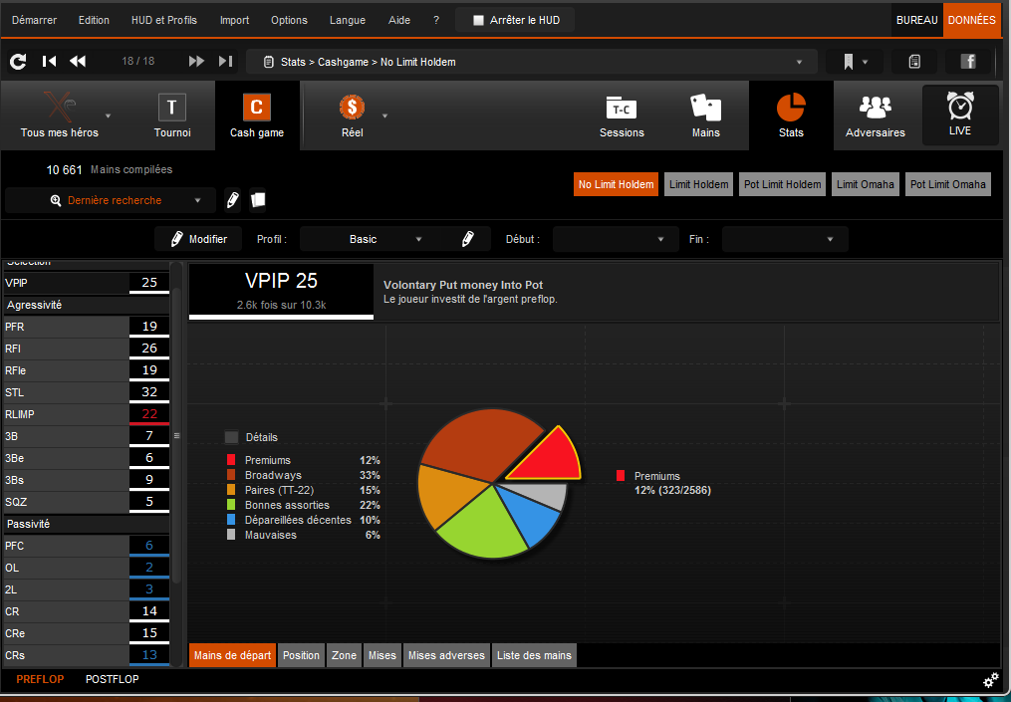
Task: Switch to the Zone tab
Action: 345,655
